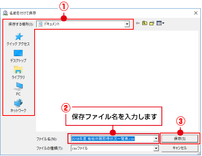Click the 保存(S) button

(x=180, y=139)
